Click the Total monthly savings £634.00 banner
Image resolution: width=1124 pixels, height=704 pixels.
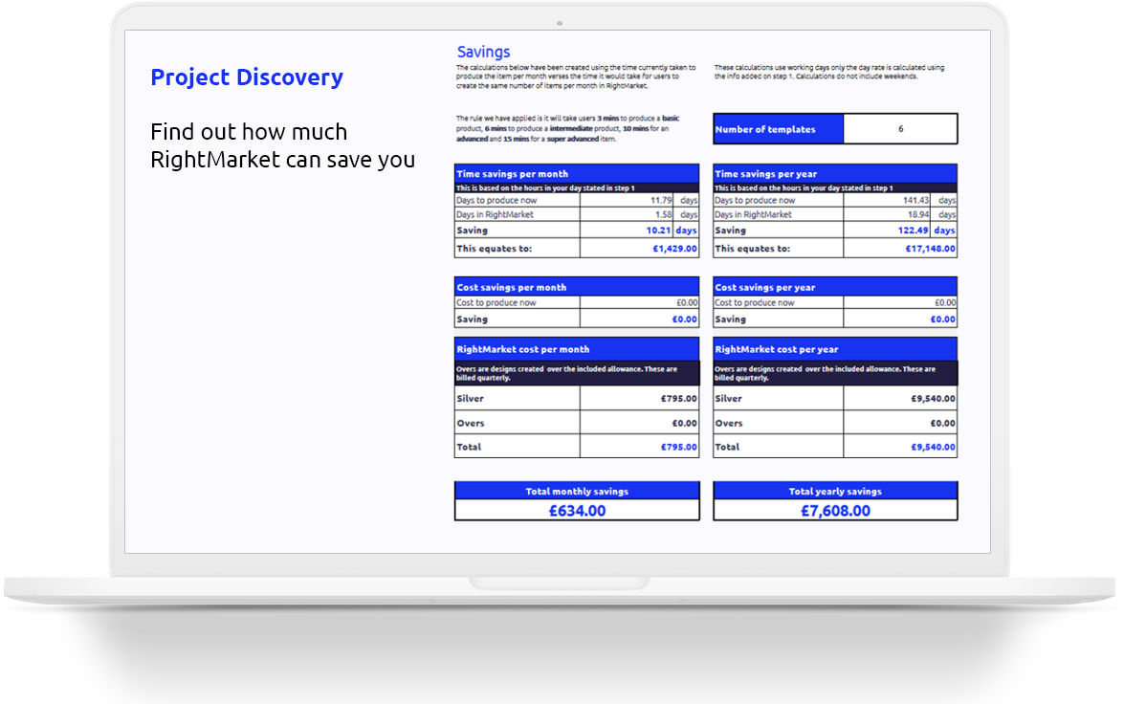(x=577, y=501)
